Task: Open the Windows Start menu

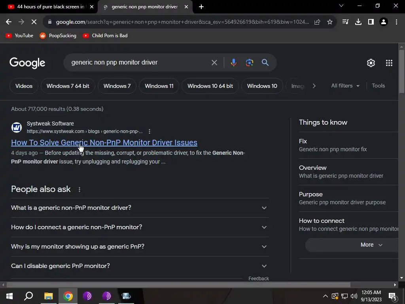Action: point(9,296)
